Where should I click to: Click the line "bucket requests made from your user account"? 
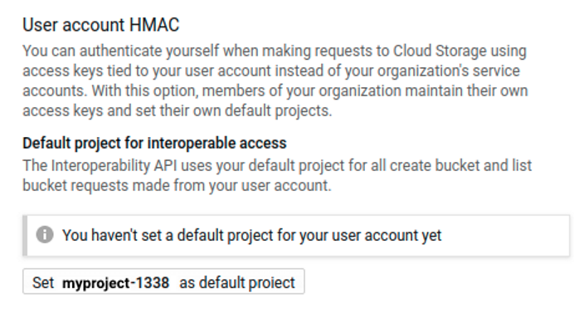coord(177,185)
